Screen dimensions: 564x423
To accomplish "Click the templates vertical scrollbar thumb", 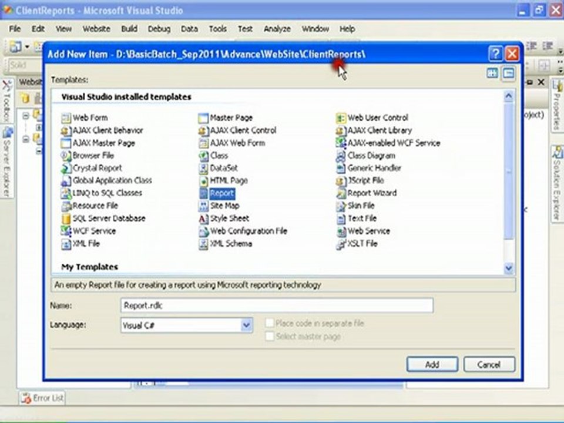I will point(509,171).
